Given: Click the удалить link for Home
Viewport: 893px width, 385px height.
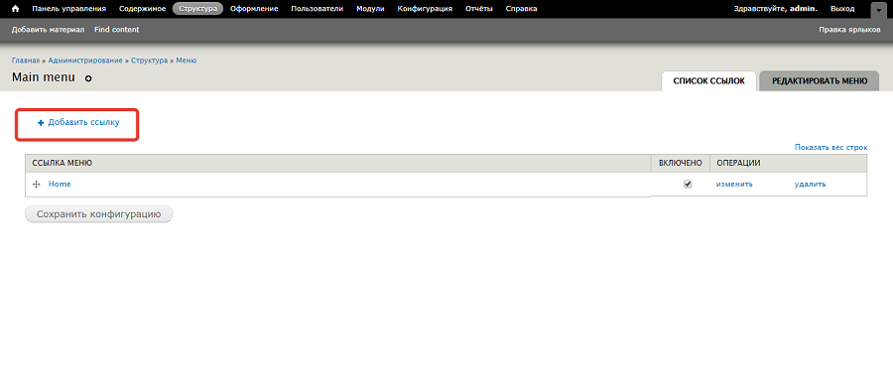Looking at the screenshot, I should tap(811, 184).
